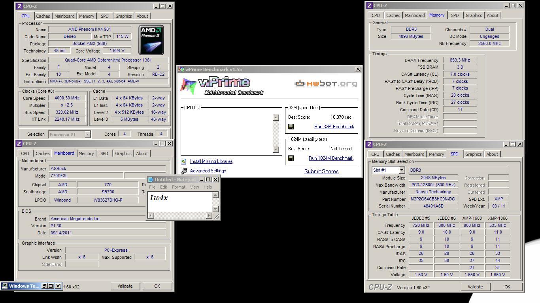Click the Serial Number value 48491A6D

pyautogui.click(x=433, y=206)
